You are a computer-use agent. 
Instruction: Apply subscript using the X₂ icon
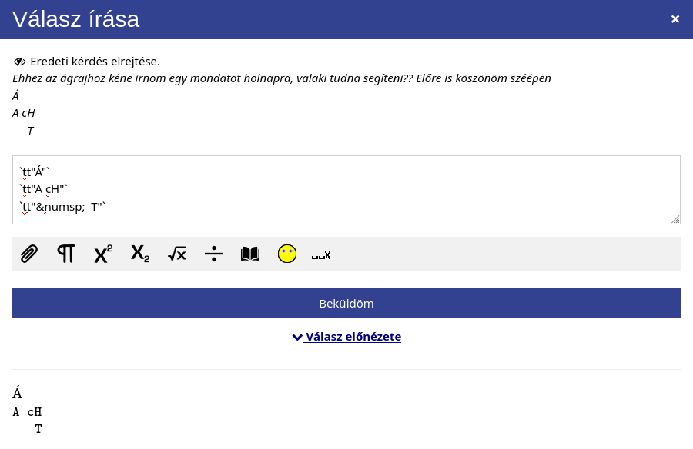click(x=140, y=254)
